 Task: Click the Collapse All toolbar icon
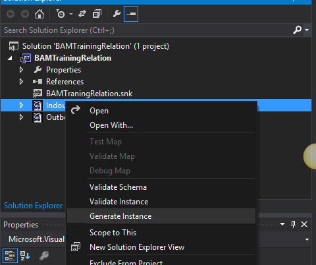pos(97,14)
